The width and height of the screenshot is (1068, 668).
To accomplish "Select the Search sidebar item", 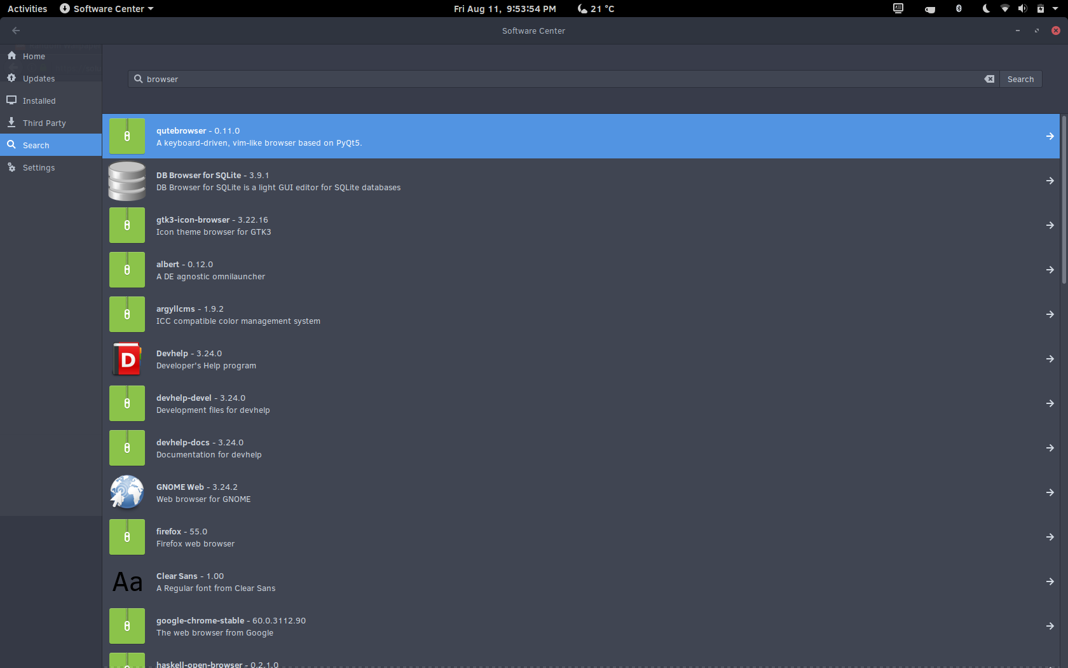I will pyautogui.click(x=51, y=145).
